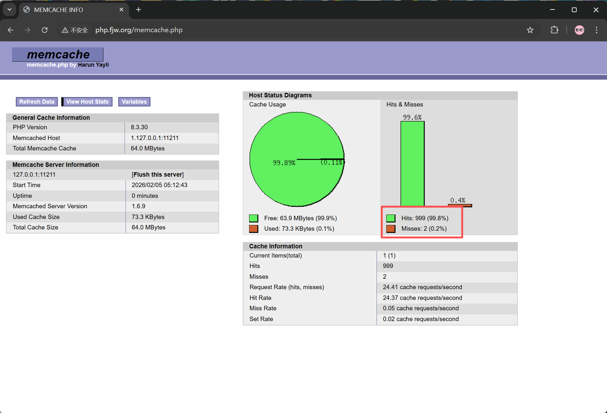Open Chrome three-dot menu
This screenshot has width=607, height=413.
[596, 30]
